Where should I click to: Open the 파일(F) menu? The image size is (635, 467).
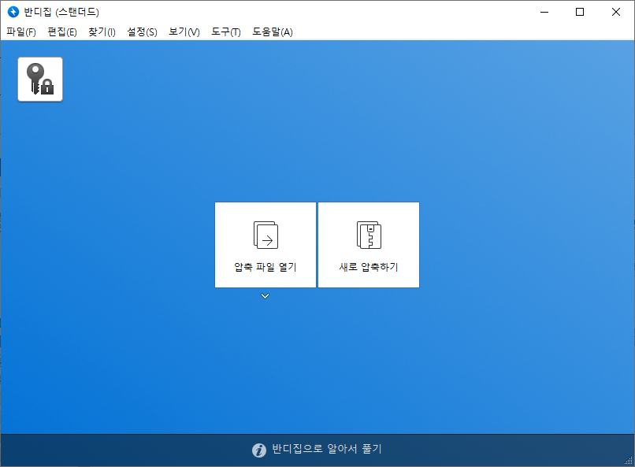tap(21, 32)
